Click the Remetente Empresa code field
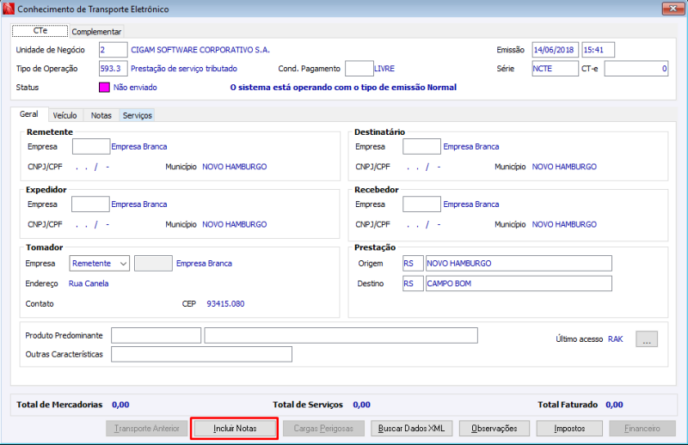The image size is (688, 445). tap(91, 146)
